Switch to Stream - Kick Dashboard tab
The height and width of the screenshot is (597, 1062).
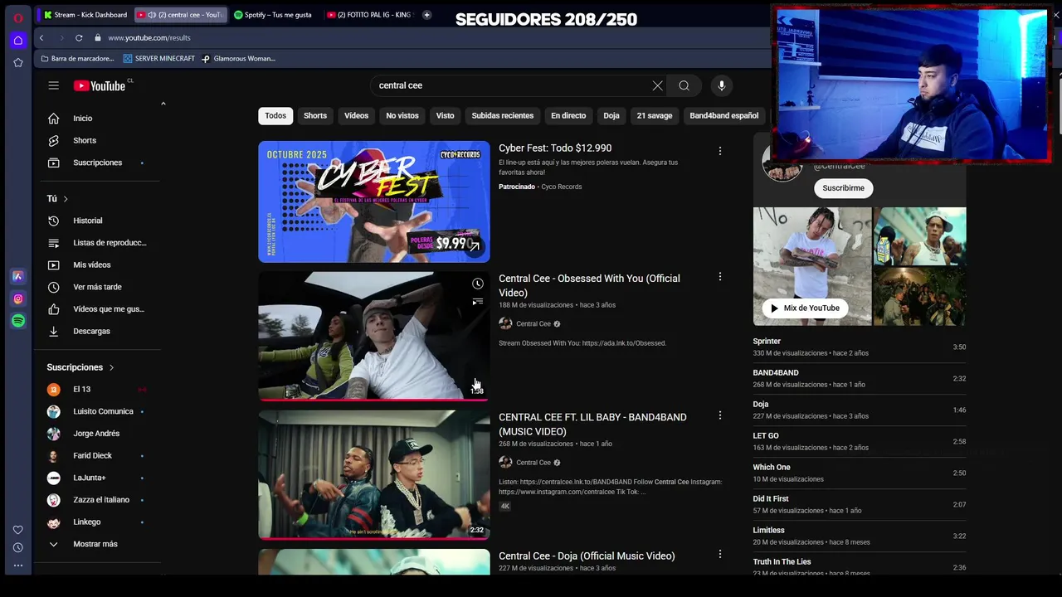(x=85, y=15)
